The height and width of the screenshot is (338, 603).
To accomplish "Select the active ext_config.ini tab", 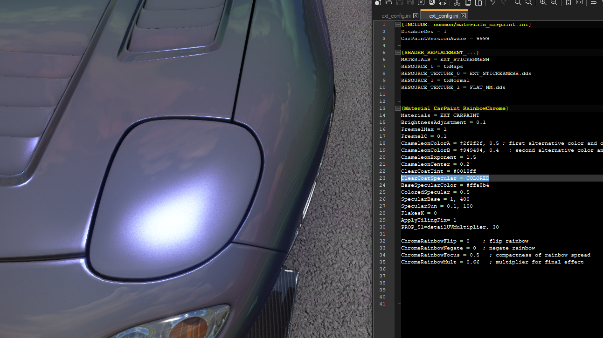I will tap(443, 15).
